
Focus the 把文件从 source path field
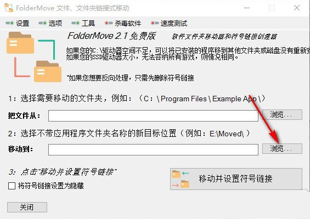(x=153, y=116)
